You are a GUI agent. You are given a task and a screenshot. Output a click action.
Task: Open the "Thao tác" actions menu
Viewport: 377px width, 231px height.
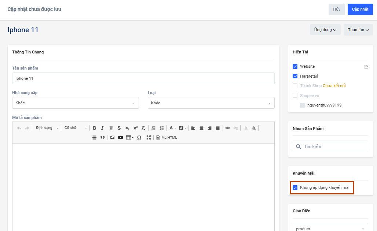(x=358, y=30)
